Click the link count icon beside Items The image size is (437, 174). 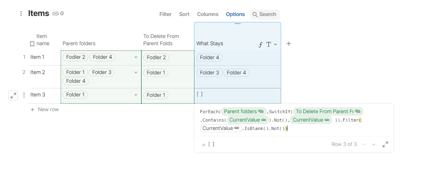(56, 14)
